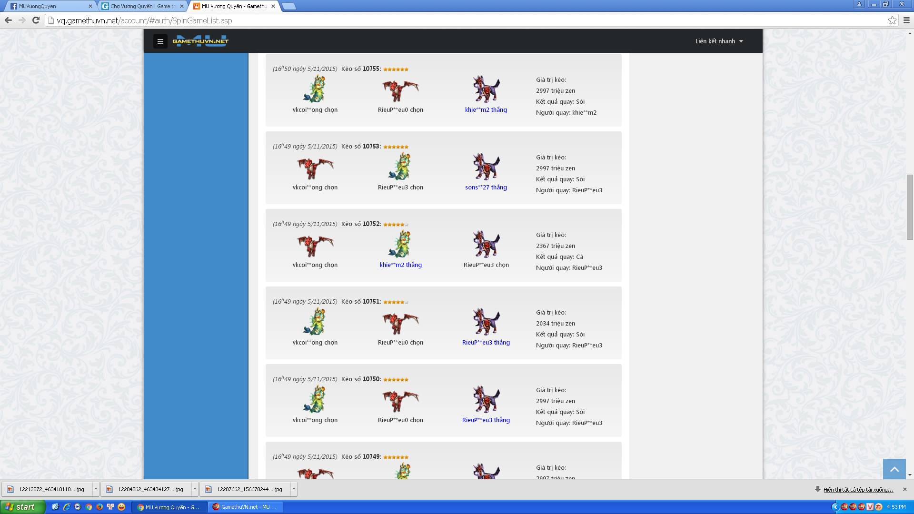
Task: Click the Garena icon in system tray
Action: (879, 507)
